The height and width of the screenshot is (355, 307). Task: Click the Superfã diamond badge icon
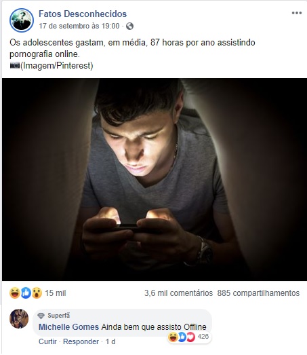pos(41,316)
